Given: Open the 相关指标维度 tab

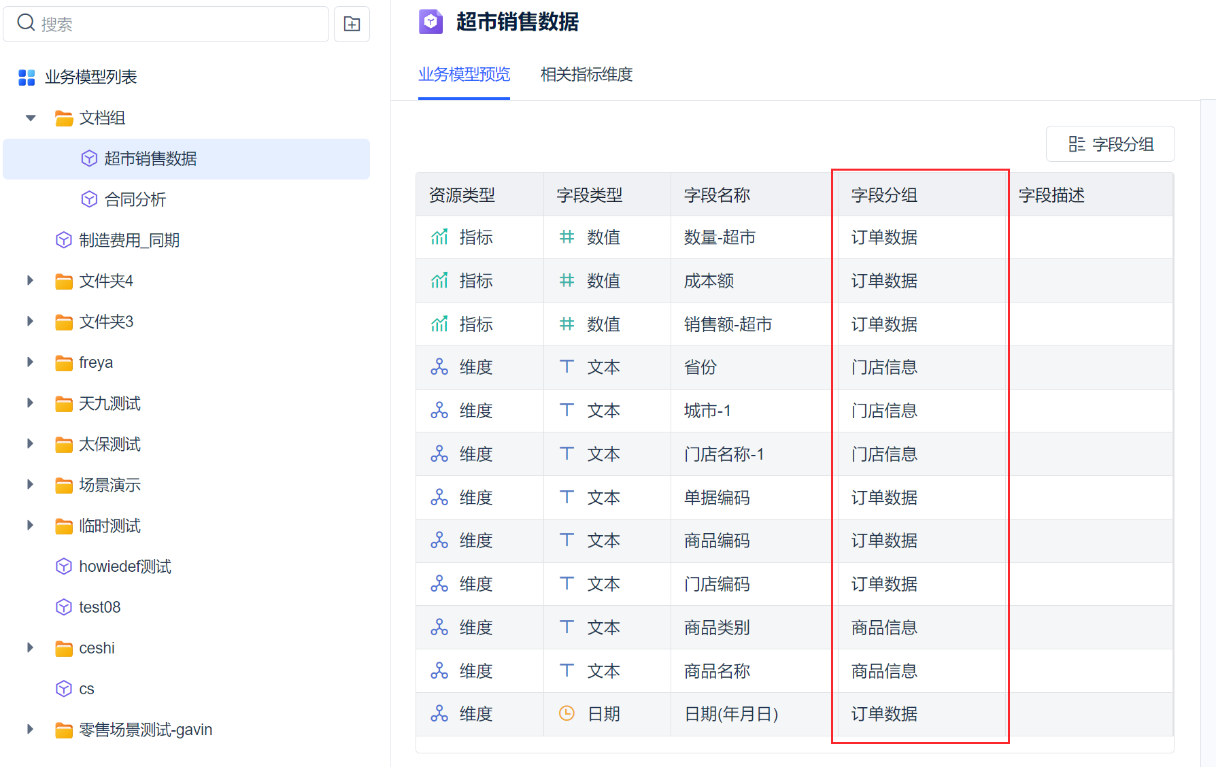Looking at the screenshot, I should [x=586, y=74].
